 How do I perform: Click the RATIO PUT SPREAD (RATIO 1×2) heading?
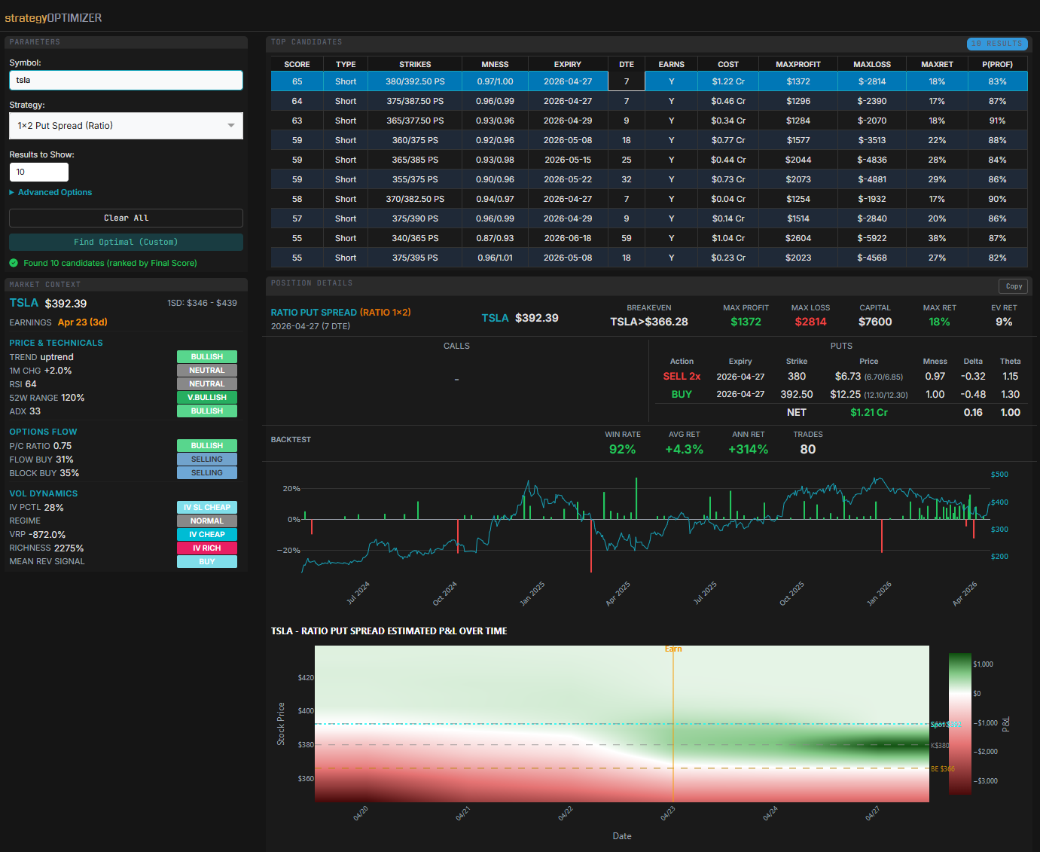click(340, 313)
